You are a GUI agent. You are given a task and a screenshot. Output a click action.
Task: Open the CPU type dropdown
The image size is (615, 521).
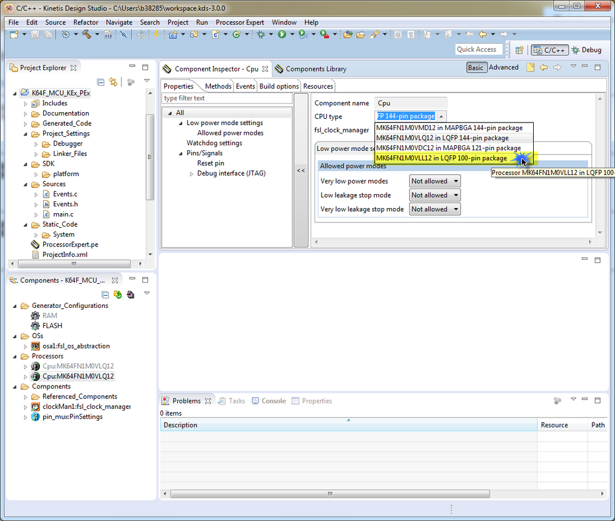(441, 116)
